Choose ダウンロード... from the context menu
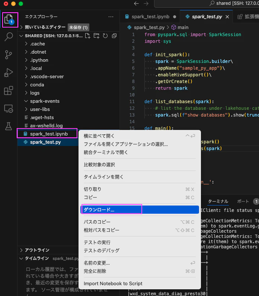 [x=140, y=210]
